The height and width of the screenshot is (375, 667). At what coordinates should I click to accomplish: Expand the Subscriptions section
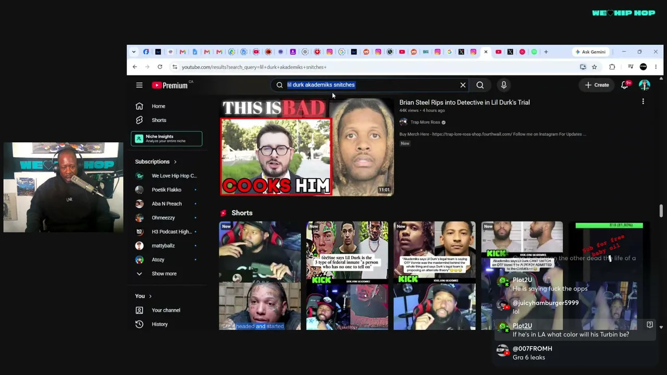tap(156, 161)
